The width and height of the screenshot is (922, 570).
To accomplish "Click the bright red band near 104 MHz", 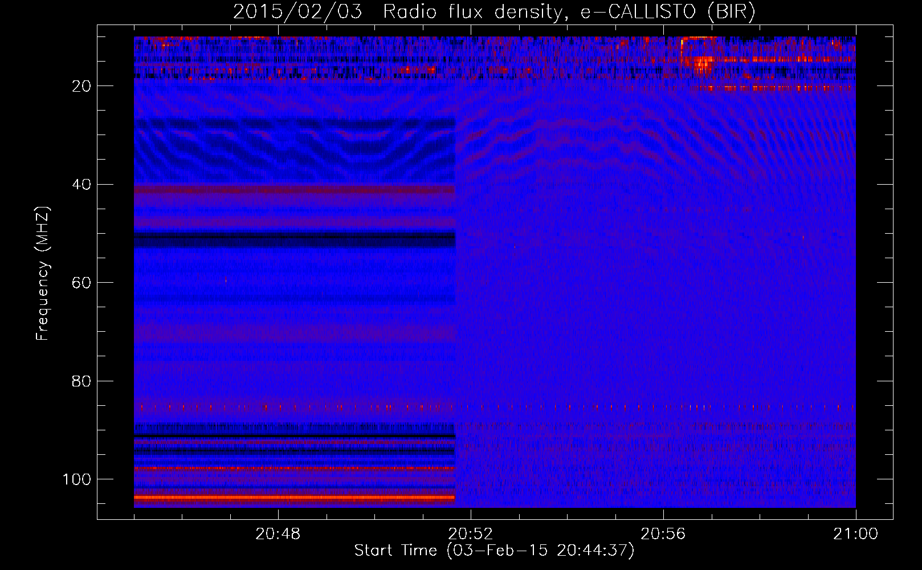I will (295, 498).
